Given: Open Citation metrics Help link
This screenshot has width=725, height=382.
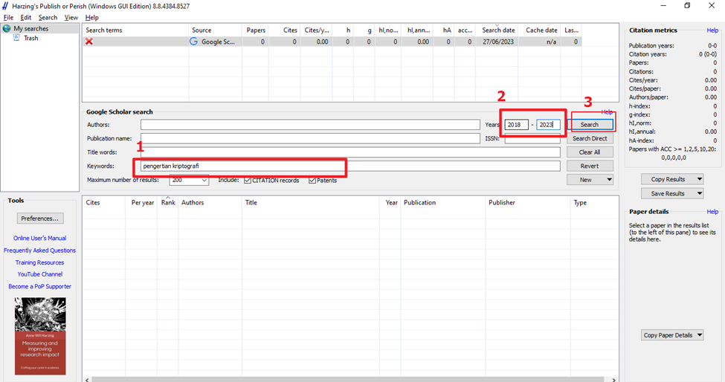Looking at the screenshot, I should pyautogui.click(x=712, y=30).
